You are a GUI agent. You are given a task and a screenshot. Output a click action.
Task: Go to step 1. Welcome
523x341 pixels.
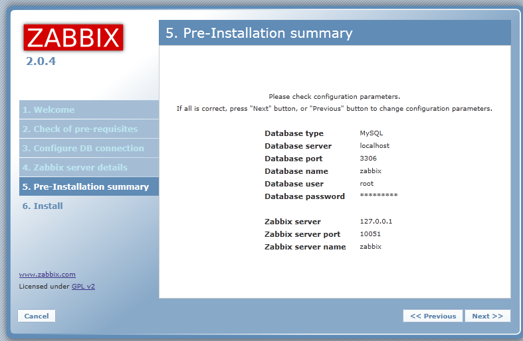tap(89, 109)
